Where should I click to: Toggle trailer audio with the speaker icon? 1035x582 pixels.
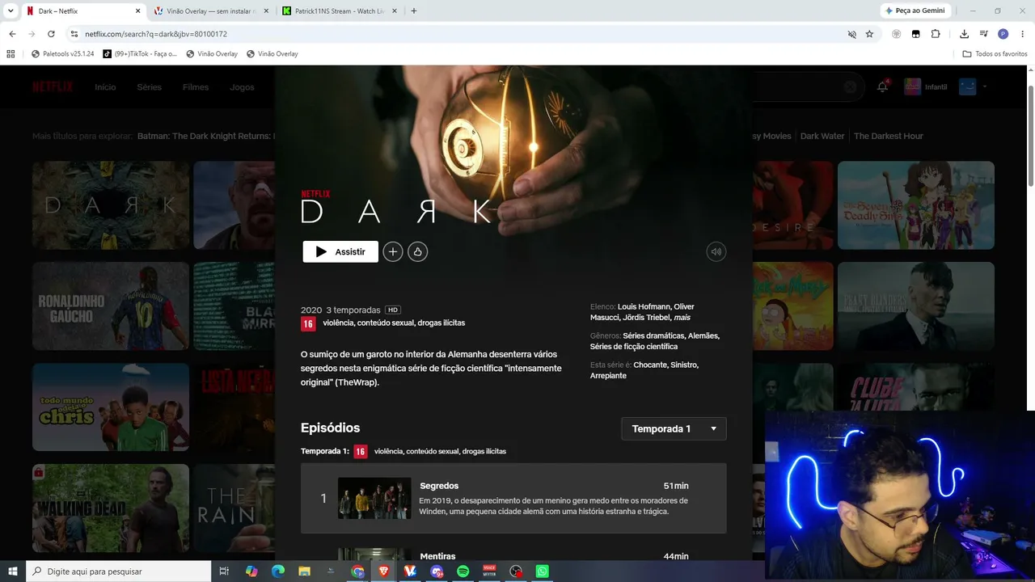[716, 251]
